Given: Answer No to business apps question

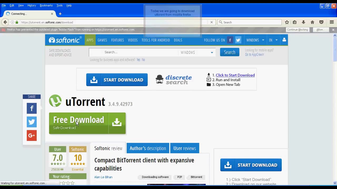Looking at the screenshot, I should [x=143, y=60].
